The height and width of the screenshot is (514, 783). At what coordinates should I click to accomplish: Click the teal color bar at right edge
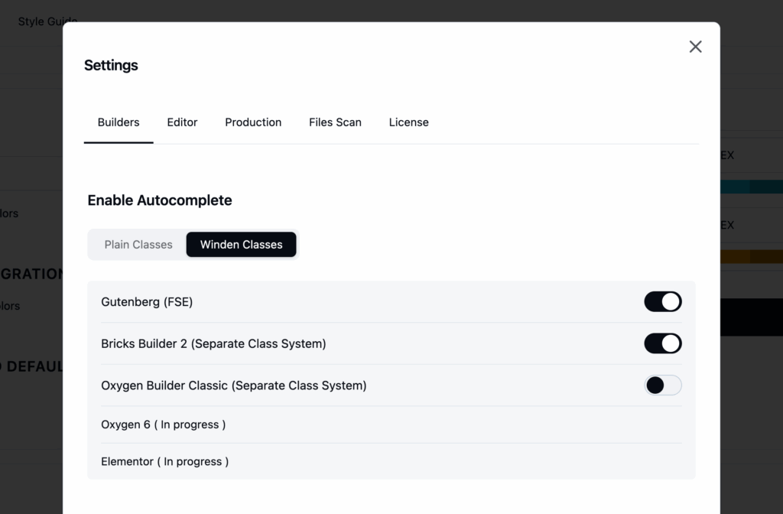(751, 187)
